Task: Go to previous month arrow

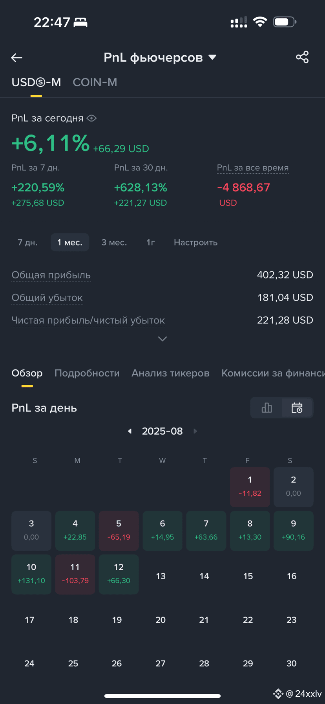Action: tap(130, 431)
